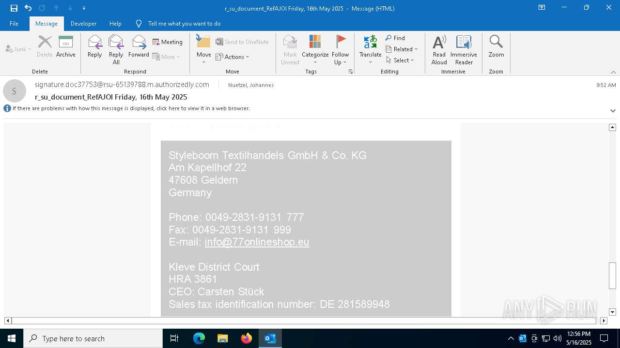Click recipient Nuetzel, Johannes

(x=251, y=85)
